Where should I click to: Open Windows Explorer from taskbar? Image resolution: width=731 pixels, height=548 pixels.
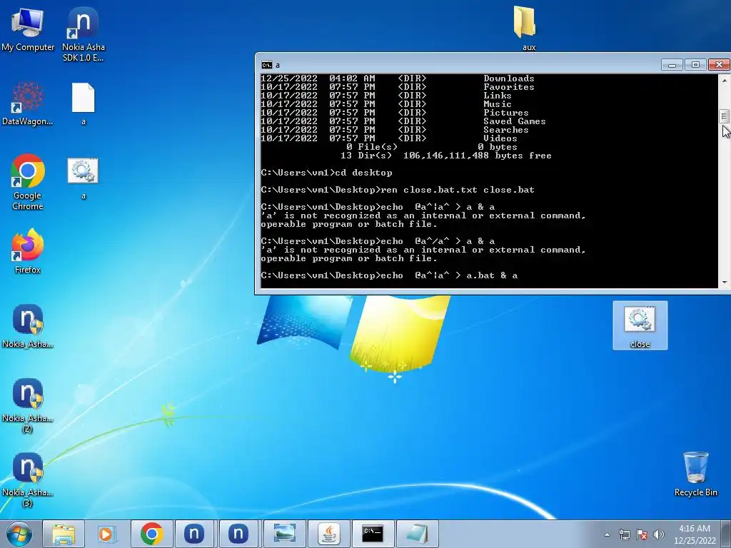pyautogui.click(x=64, y=534)
